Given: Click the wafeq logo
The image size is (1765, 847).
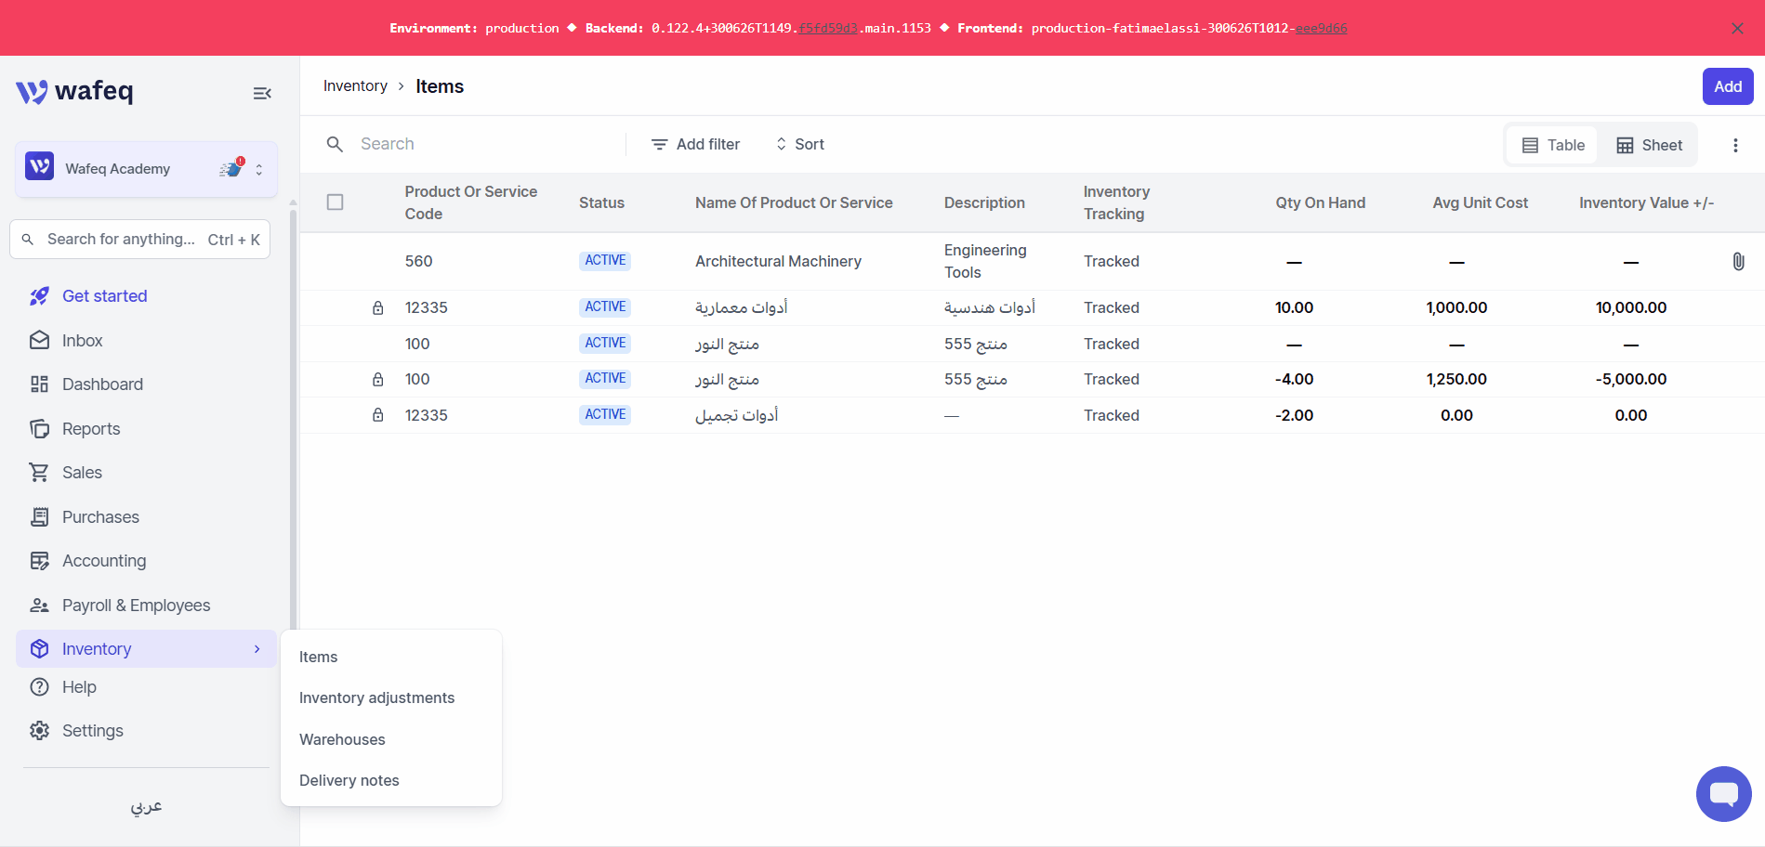Looking at the screenshot, I should coord(74,91).
